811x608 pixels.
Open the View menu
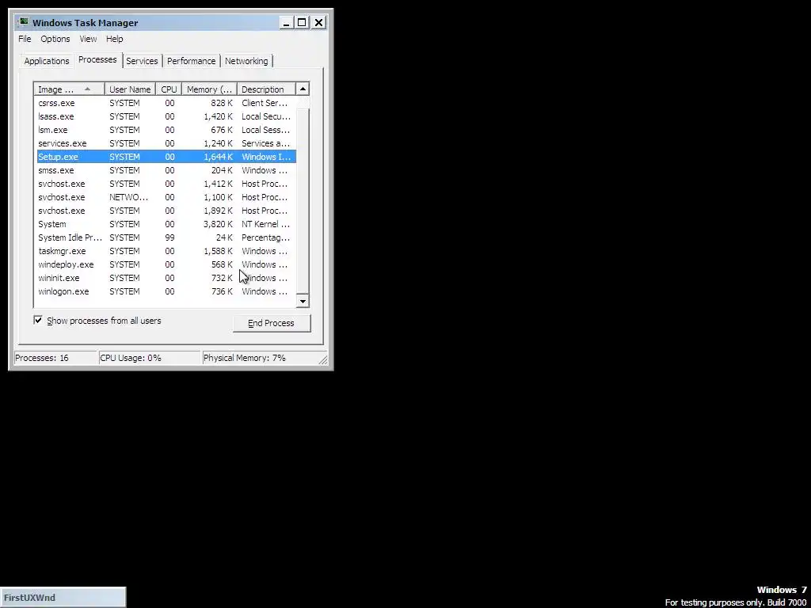[x=88, y=39]
